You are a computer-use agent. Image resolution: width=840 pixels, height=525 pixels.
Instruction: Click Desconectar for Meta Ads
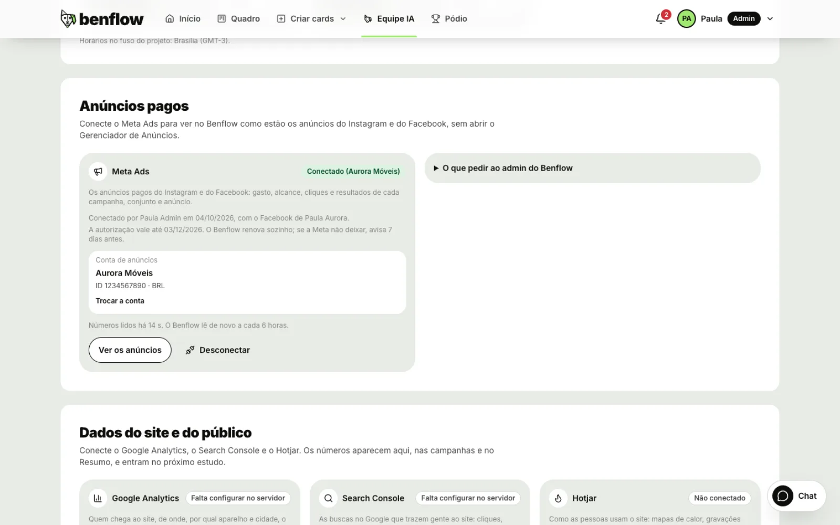coord(217,350)
